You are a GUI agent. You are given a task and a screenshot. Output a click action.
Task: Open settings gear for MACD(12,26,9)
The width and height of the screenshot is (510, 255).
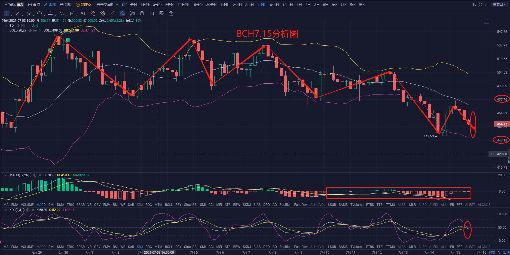35,175
